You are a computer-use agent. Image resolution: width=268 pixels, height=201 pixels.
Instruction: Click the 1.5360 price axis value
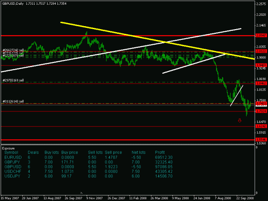coord(261,143)
